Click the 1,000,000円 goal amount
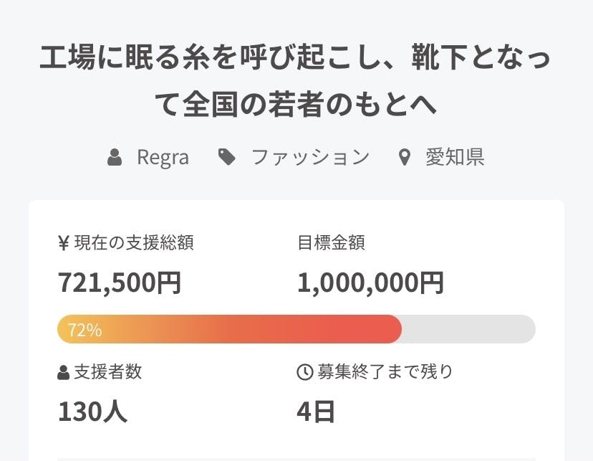Screen dimensions: 593x461 coord(370,283)
